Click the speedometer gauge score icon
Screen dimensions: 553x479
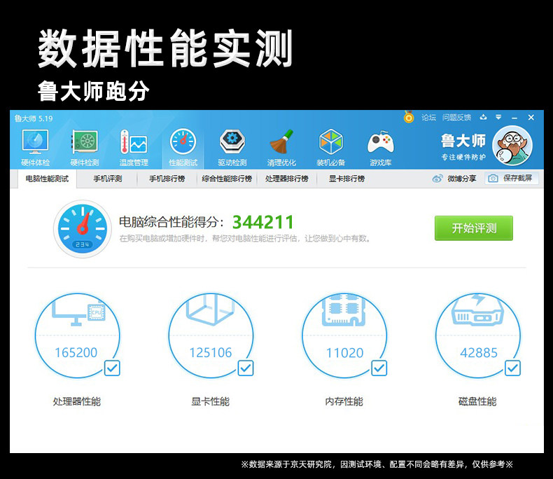coord(83,229)
